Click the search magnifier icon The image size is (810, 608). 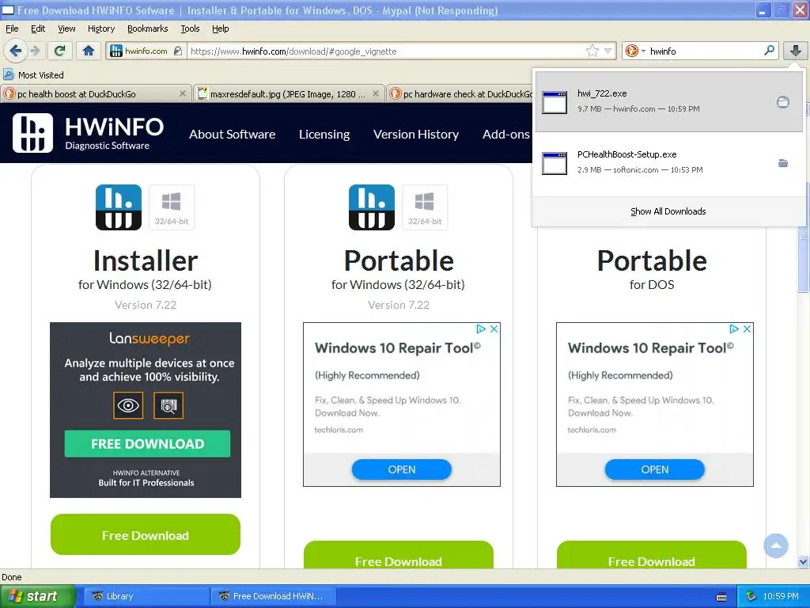(x=769, y=51)
